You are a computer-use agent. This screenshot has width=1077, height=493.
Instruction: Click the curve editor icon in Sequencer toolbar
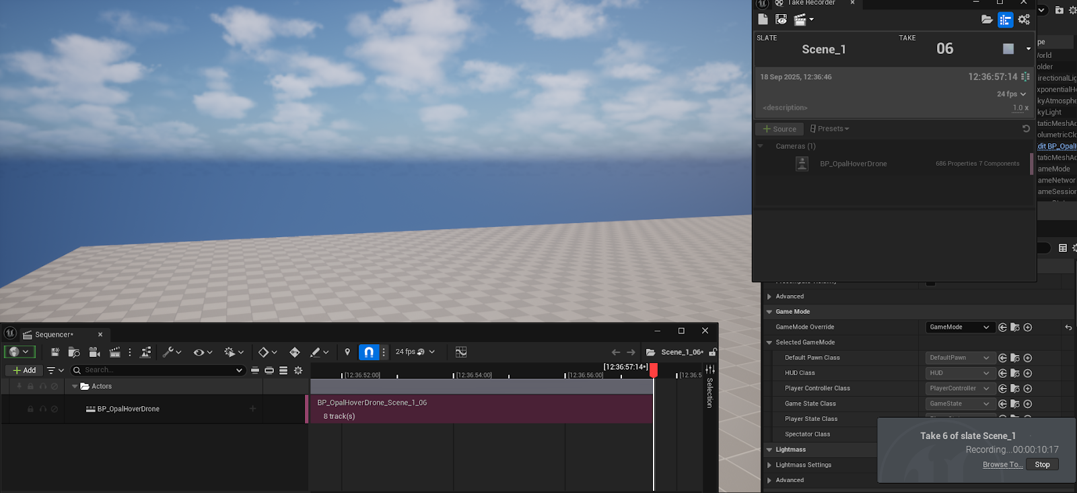click(460, 352)
